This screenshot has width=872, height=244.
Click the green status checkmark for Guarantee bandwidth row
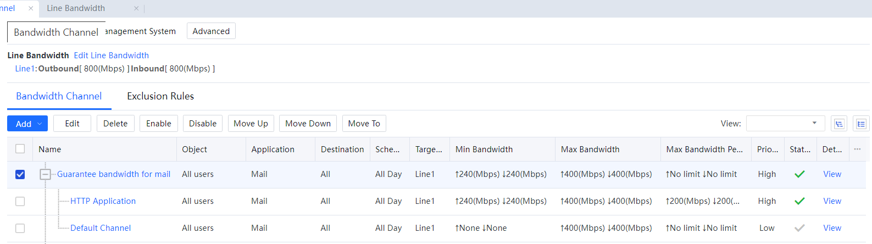point(799,174)
